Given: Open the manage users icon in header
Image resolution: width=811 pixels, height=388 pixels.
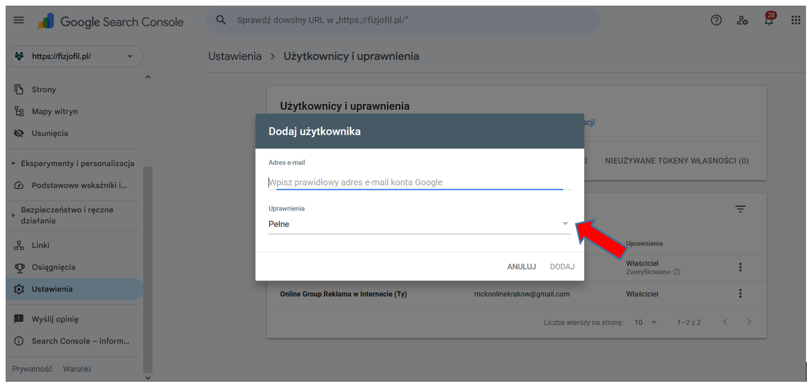Looking at the screenshot, I should pos(742,21).
